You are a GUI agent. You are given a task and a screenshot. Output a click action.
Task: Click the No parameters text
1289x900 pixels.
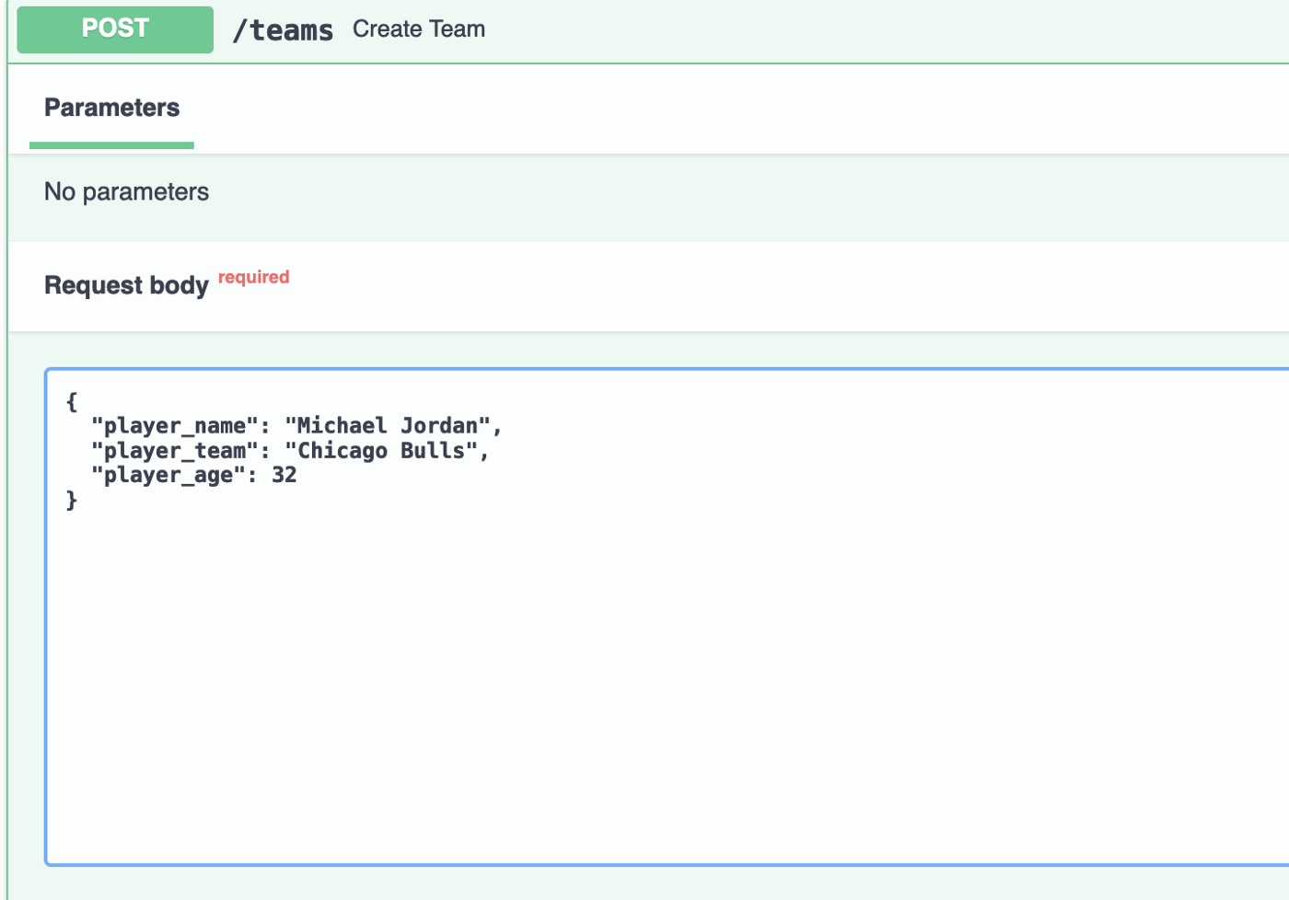pos(127,191)
